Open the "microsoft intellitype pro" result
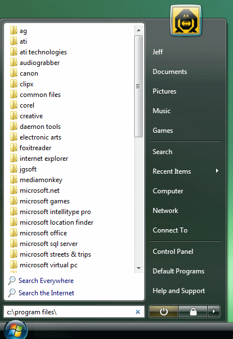Viewport: 233px width, 339px height. [x=55, y=212]
